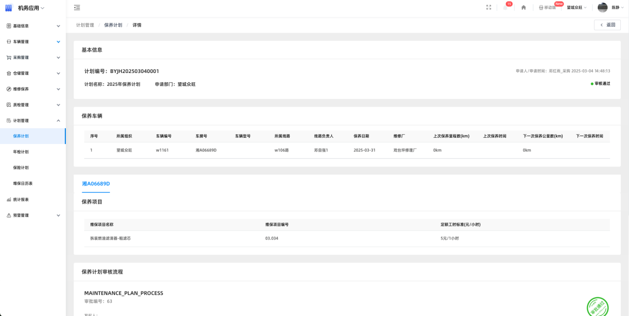This screenshot has height=316, width=629.
Task: Switch to the 湘A06689D tab
Action: (96, 184)
